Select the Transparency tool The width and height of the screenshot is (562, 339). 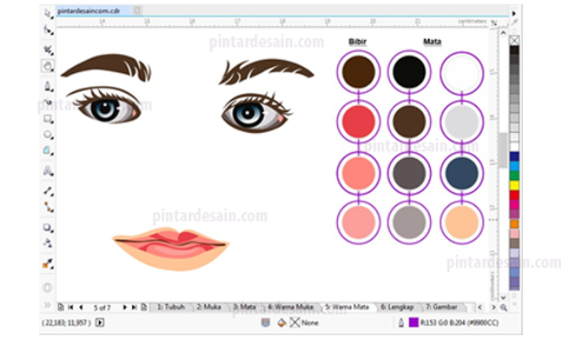47,244
